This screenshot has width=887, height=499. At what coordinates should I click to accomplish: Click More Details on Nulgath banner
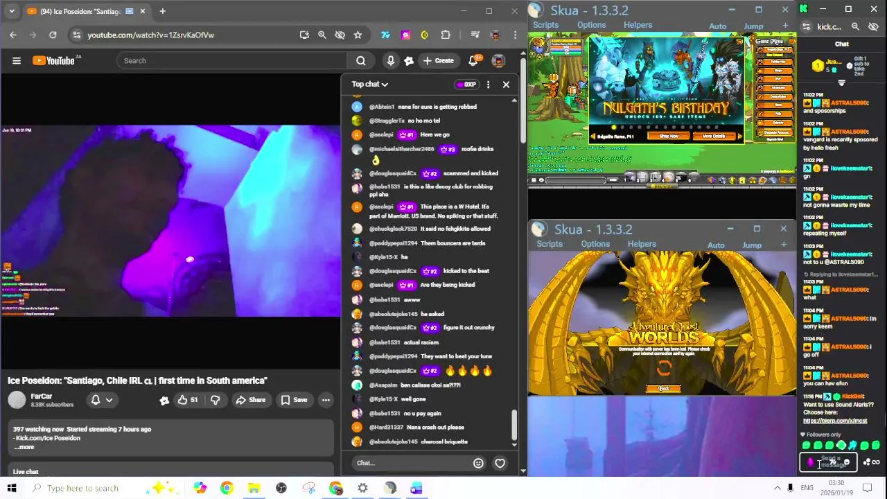click(713, 137)
